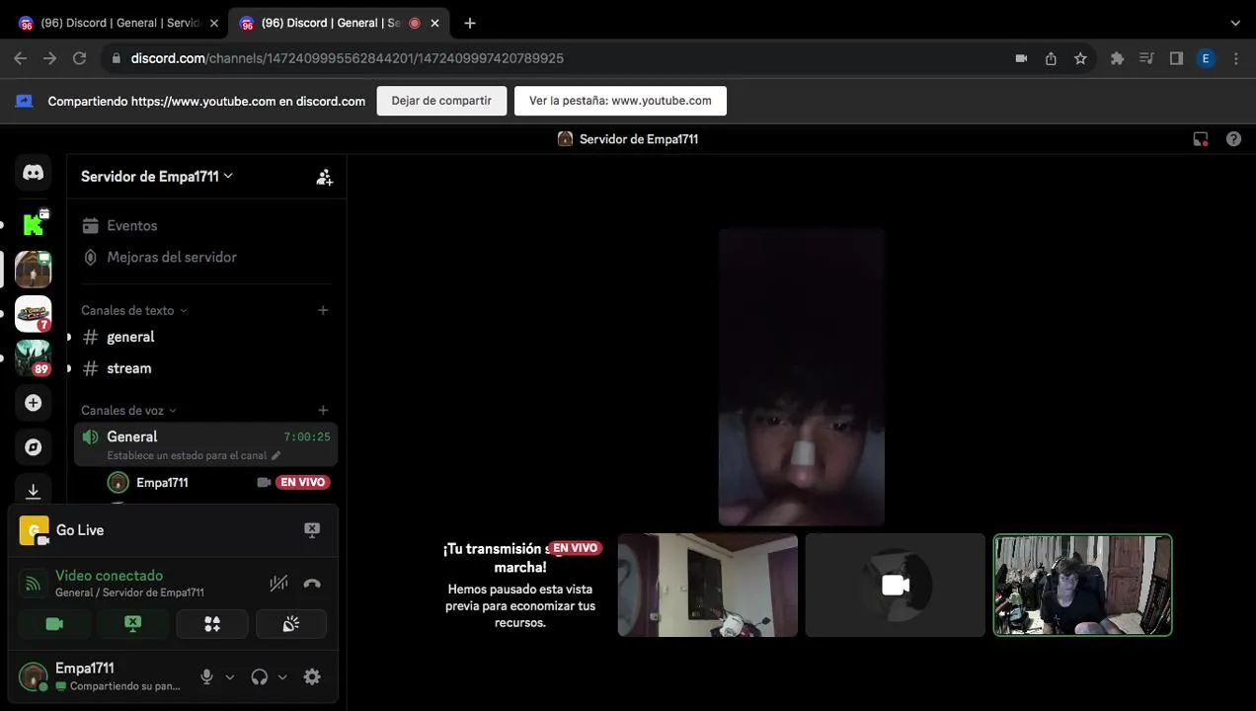This screenshot has width=1256, height=711.
Task: Close the first Discord browser tab
Action: (214, 23)
